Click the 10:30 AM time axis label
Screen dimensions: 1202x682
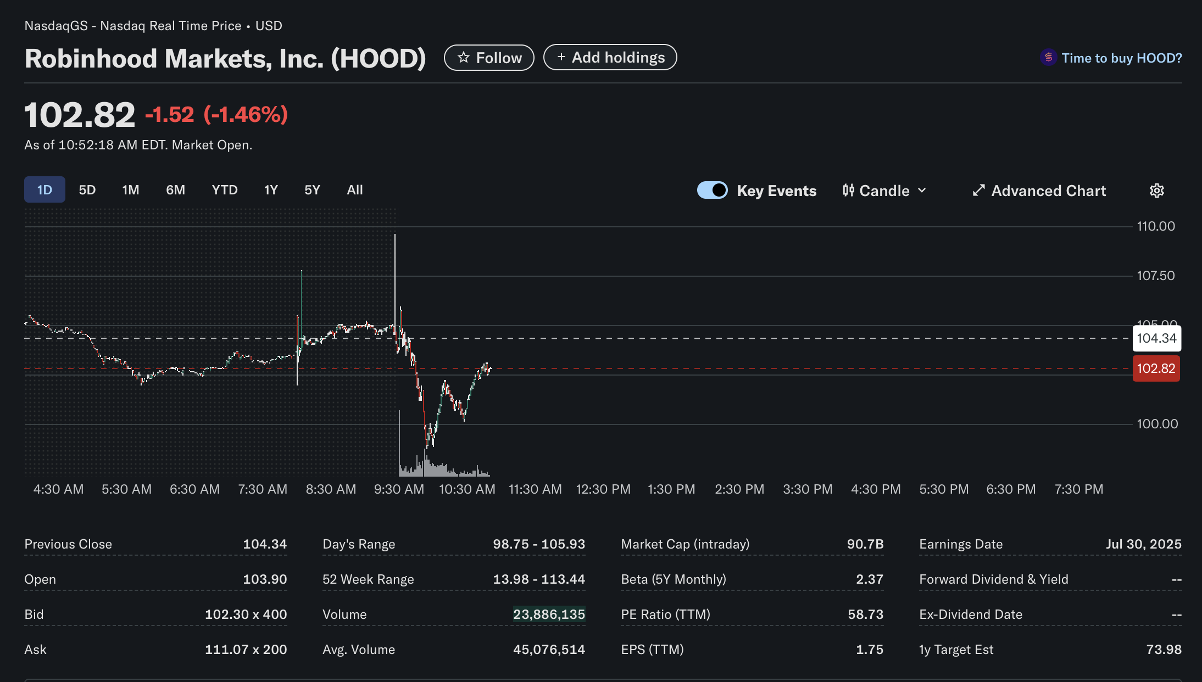467,489
